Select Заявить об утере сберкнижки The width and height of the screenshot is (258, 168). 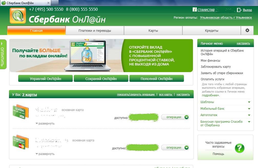222,73
